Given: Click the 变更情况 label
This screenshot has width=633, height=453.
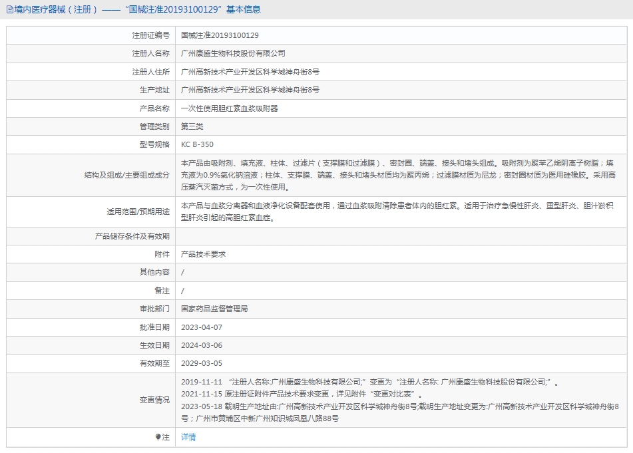Looking at the screenshot, I should click(154, 400).
